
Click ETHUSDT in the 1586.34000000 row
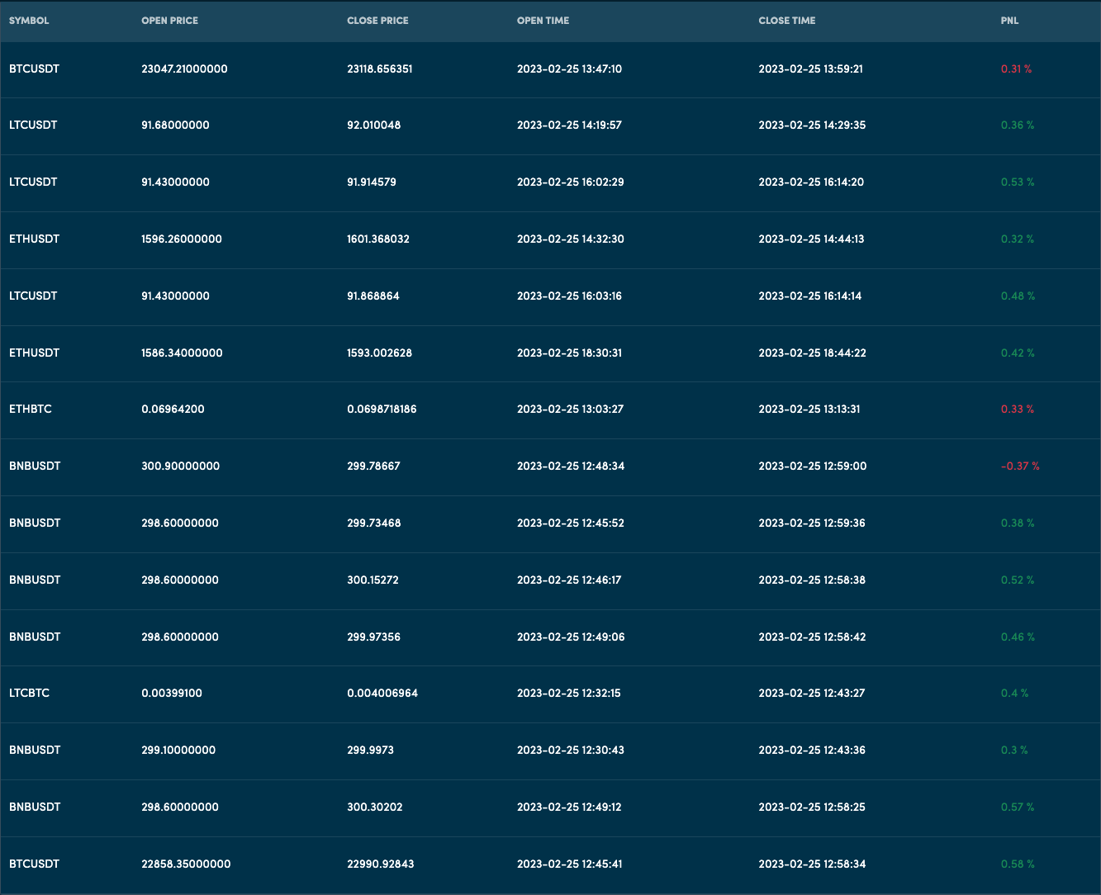[35, 353]
